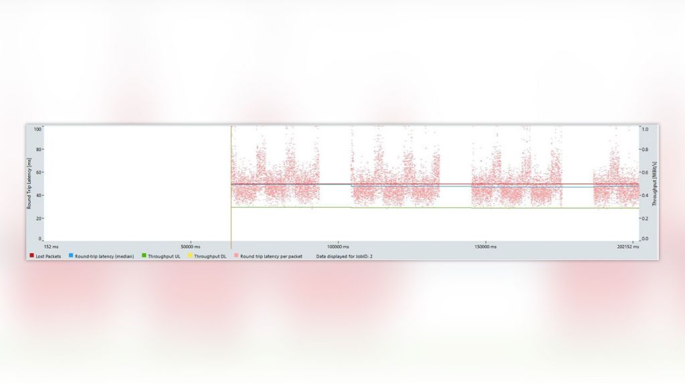Click the 152 ms start time label
Screen dimensions: 685x385
pos(51,247)
